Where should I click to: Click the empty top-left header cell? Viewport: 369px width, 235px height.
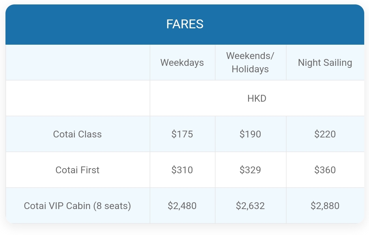78,62
